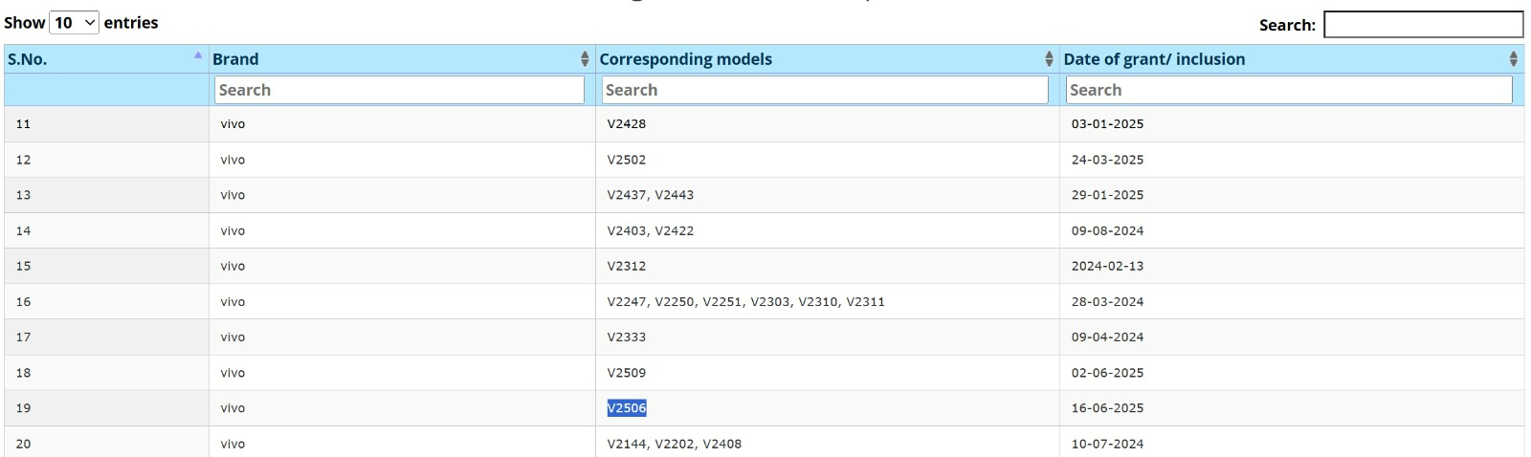Focus the global Search box
1531x457 pixels.
click(x=1423, y=25)
